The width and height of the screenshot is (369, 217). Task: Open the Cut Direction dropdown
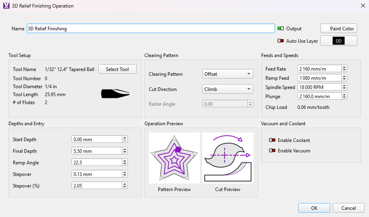(x=227, y=89)
